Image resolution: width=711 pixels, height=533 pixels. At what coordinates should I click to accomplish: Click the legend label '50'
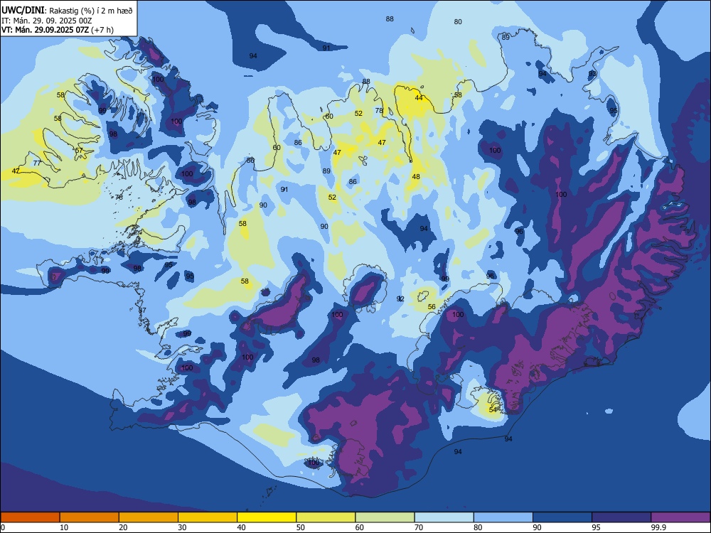click(x=301, y=527)
